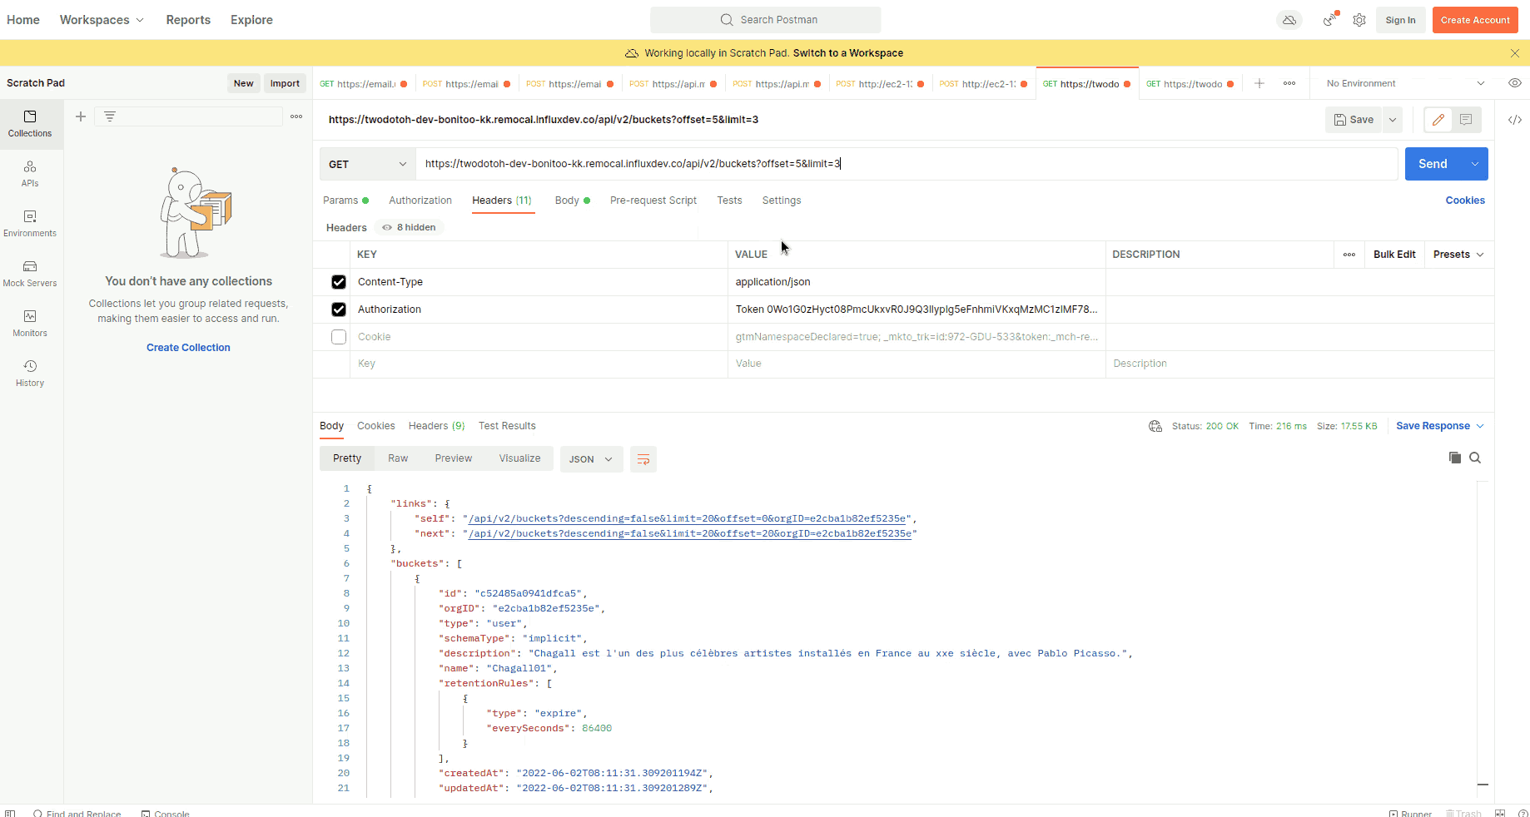Click the Create Account button

click(x=1475, y=20)
